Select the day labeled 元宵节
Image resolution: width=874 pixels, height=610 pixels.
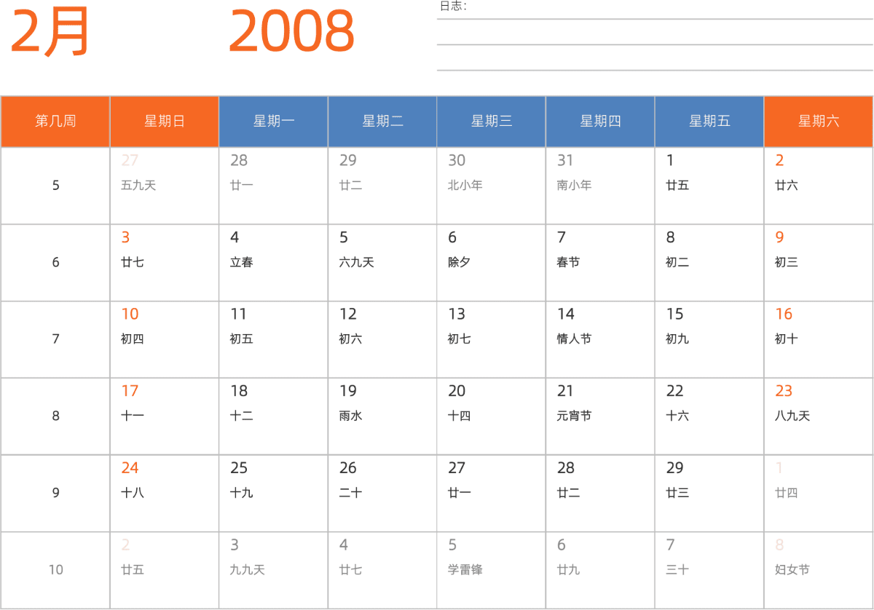click(x=600, y=416)
